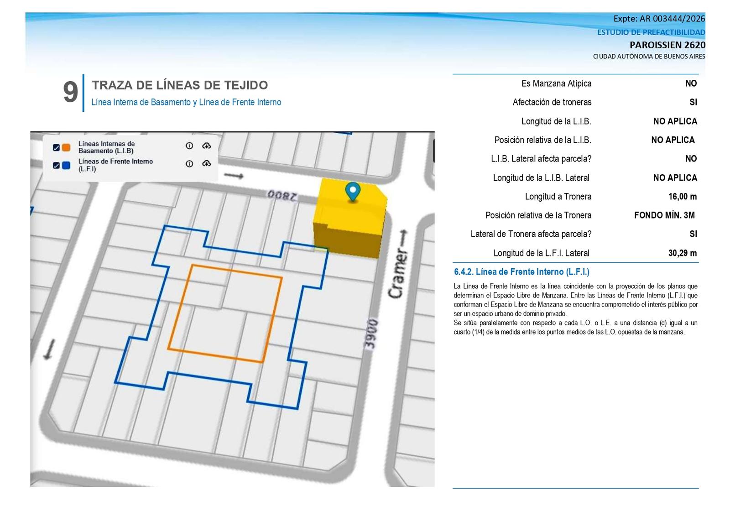The height and width of the screenshot is (516, 730).
Task: Uncheck the Líneas de Frente Interno checkbox
Action: pos(56,165)
